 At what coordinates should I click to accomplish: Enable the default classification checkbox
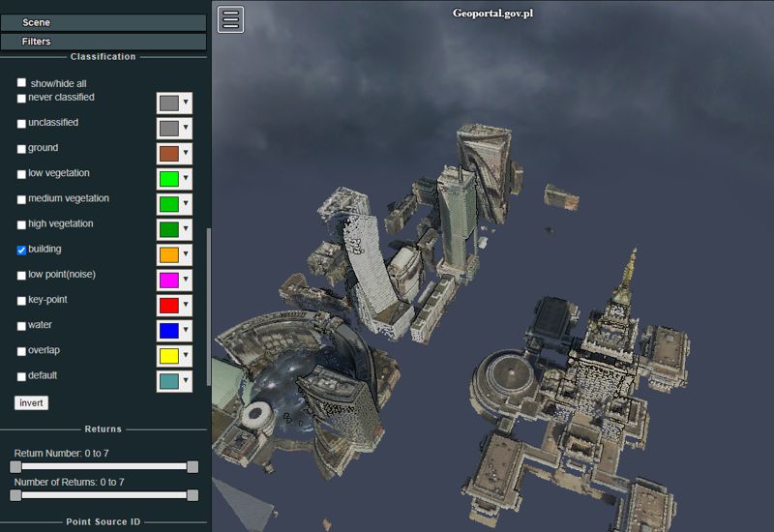[x=21, y=376]
